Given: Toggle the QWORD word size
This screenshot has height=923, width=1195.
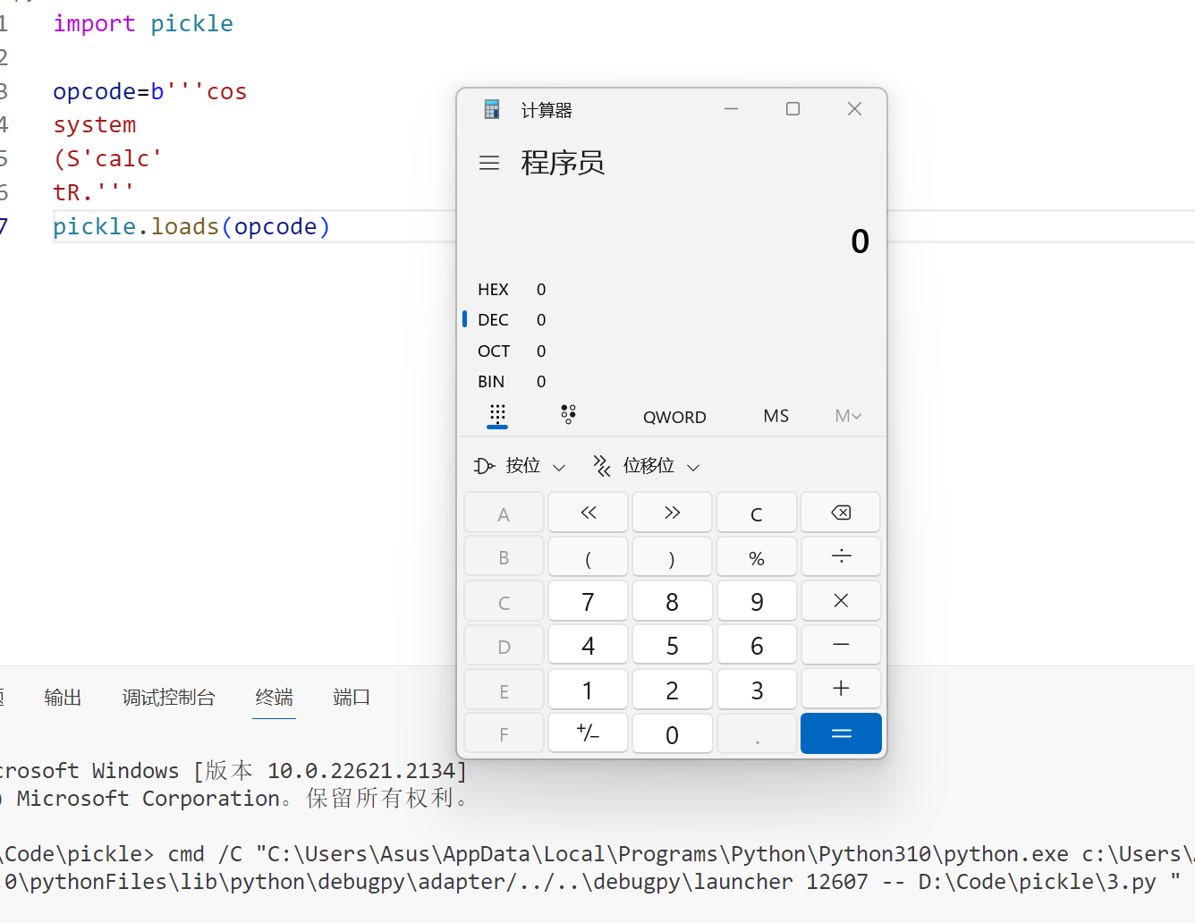Looking at the screenshot, I should (x=674, y=417).
